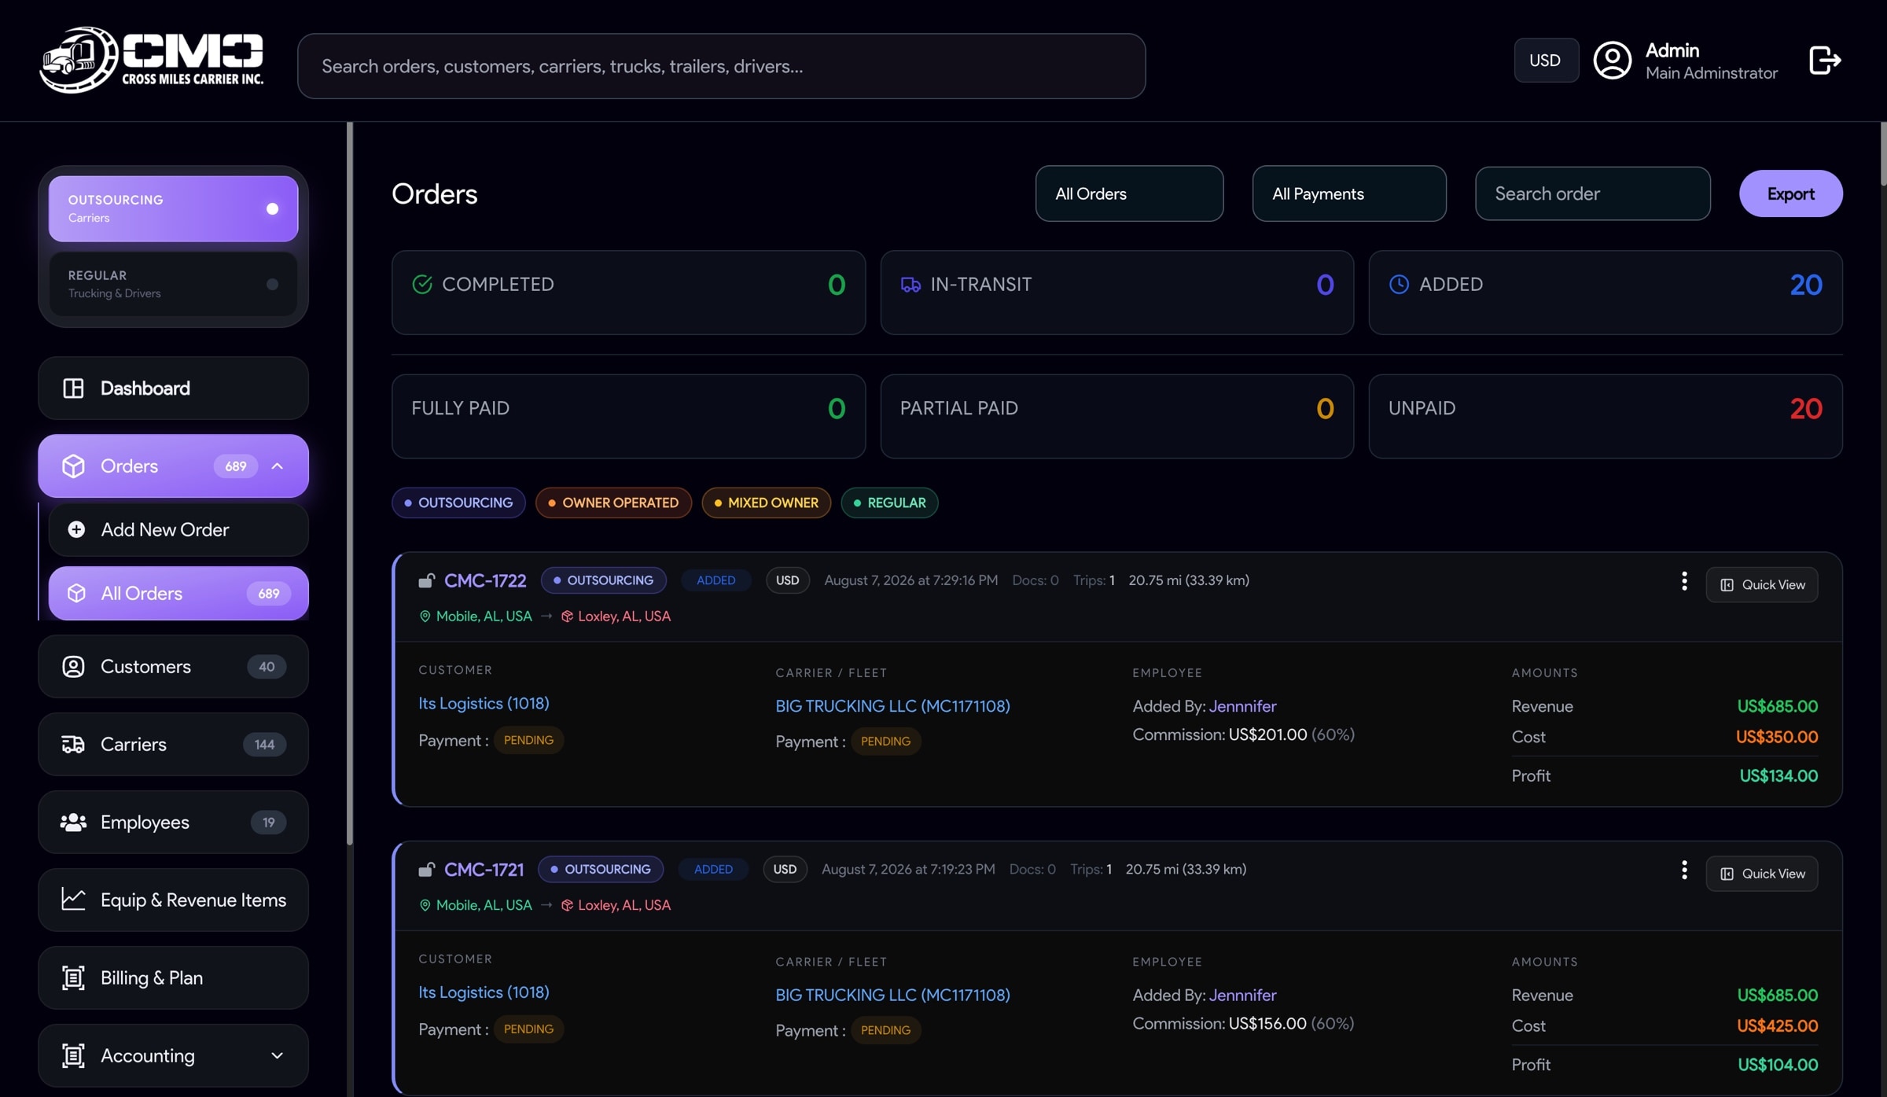The height and width of the screenshot is (1097, 1887).
Task: Click the Search order input
Action: click(1592, 193)
